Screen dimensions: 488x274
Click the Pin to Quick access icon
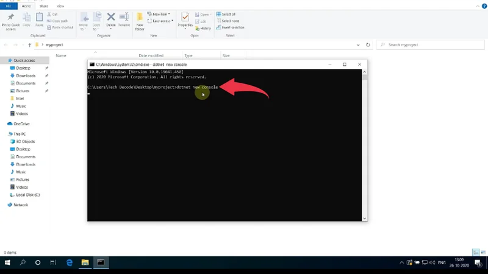click(10, 21)
